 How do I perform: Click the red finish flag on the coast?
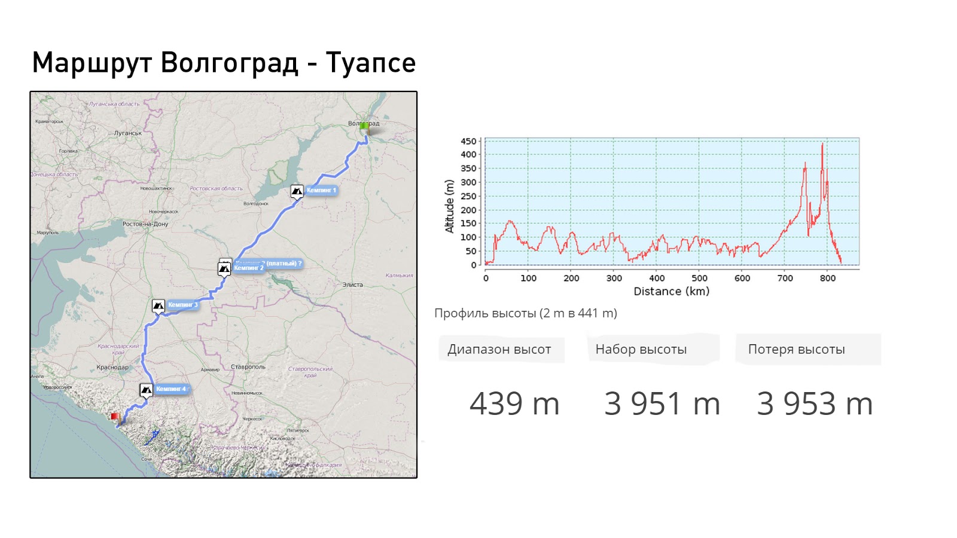click(115, 417)
